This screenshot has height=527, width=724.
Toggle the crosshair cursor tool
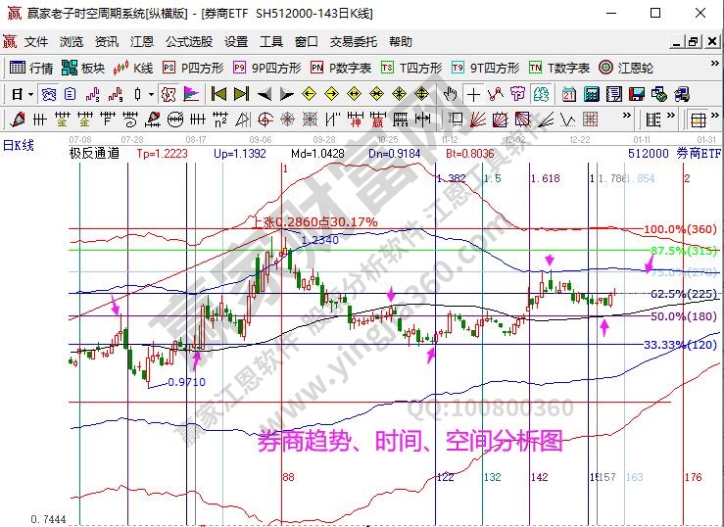click(474, 94)
